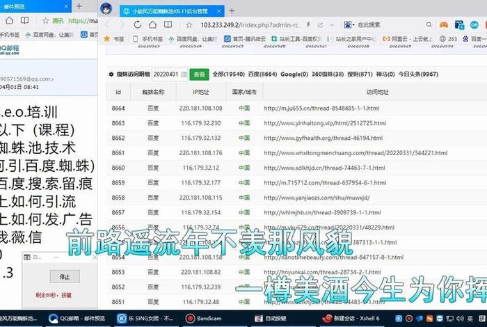Open a new tab in the right browser

232,11
